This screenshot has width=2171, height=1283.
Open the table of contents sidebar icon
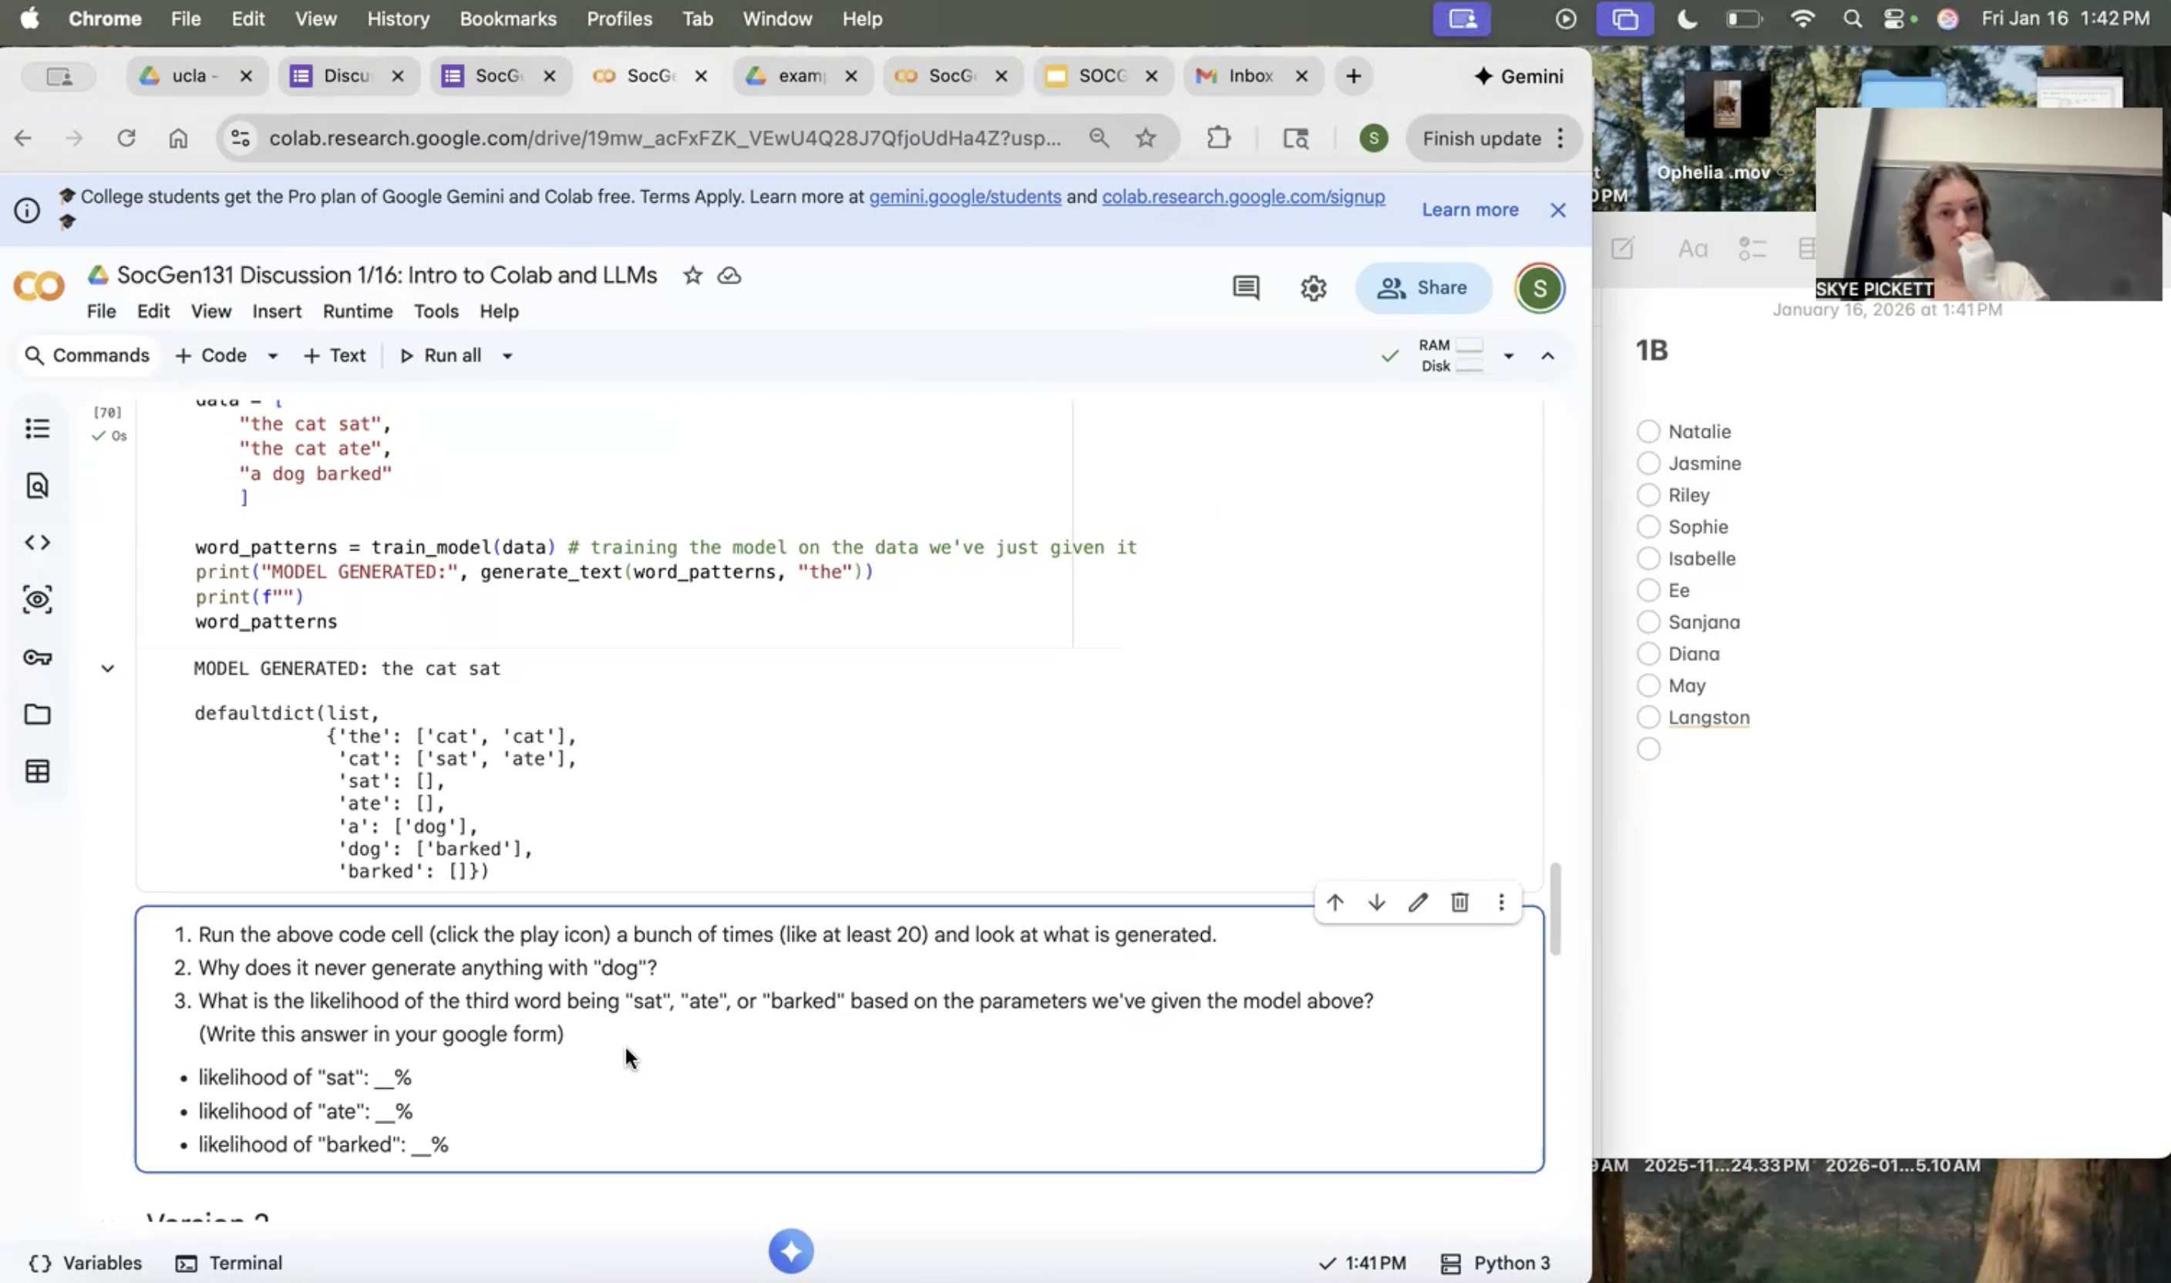tap(37, 429)
